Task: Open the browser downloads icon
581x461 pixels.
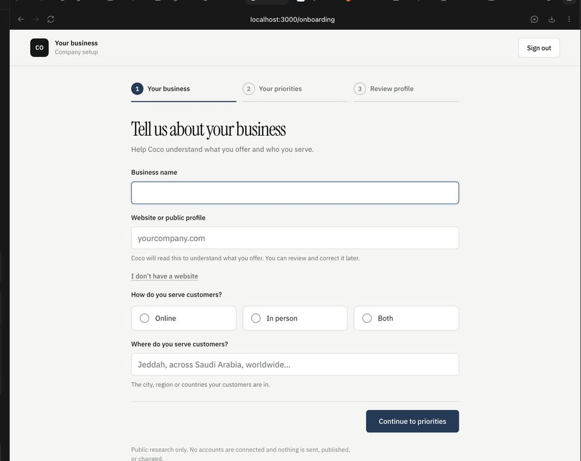Action: pos(552,19)
